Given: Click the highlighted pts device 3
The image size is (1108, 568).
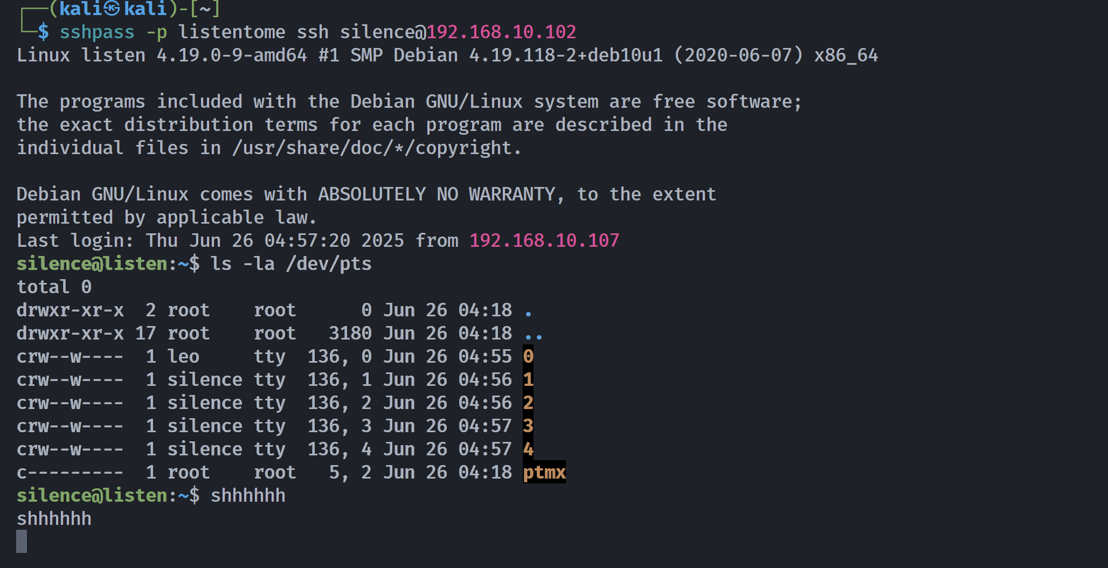Looking at the screenshot, I should (528, 426).
